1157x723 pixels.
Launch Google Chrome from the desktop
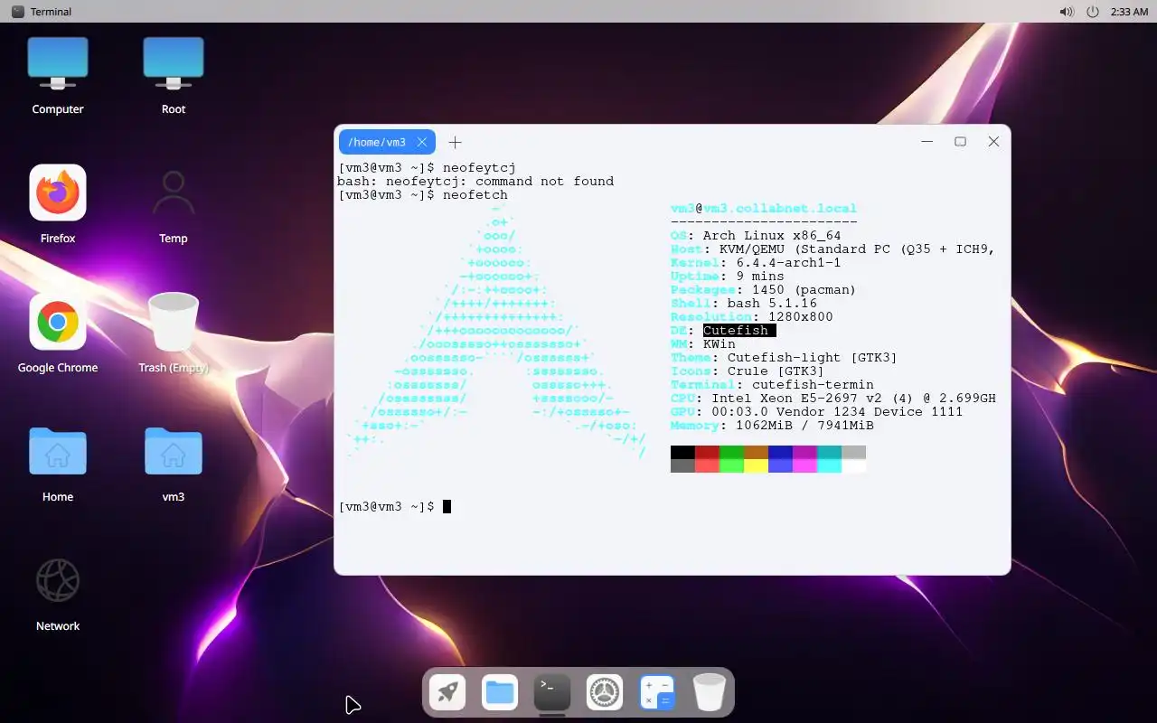(x=58, y=322)
